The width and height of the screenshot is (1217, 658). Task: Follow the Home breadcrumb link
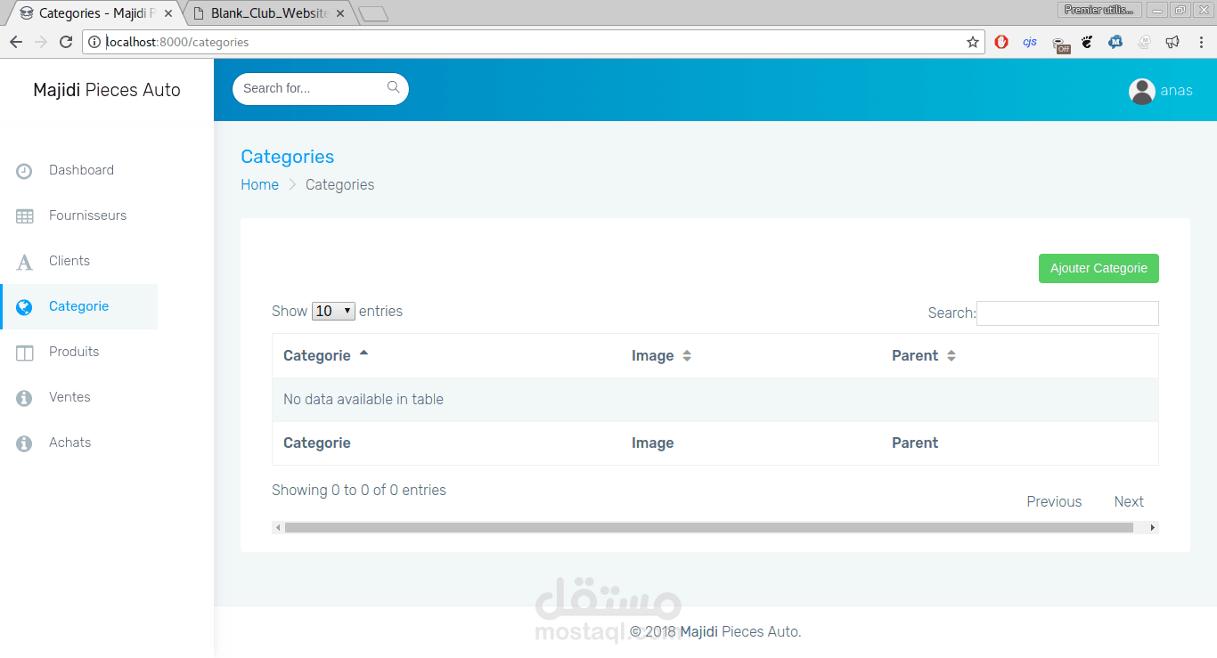(x=259, y=184)
